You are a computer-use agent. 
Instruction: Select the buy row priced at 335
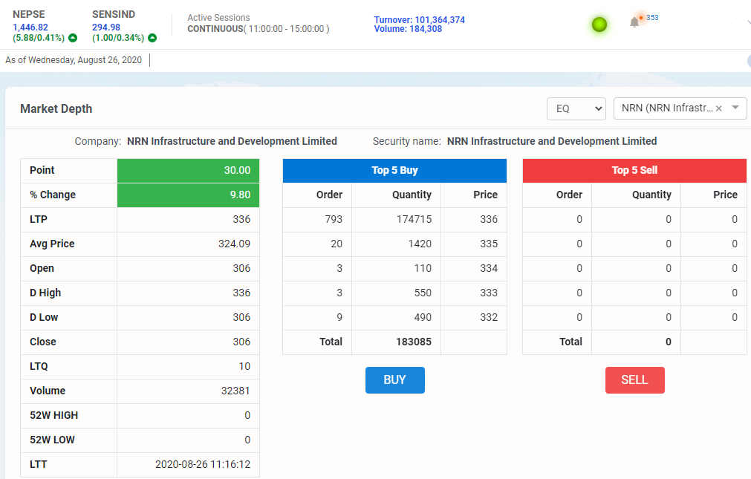[x=394, y=244]
